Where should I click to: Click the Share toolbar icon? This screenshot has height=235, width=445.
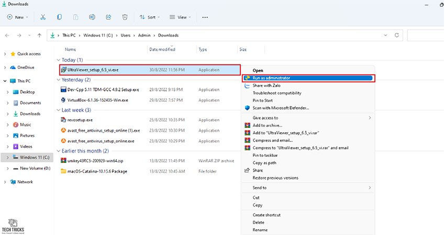point(108,17)
